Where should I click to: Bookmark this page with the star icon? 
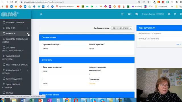tap(148, 2)
